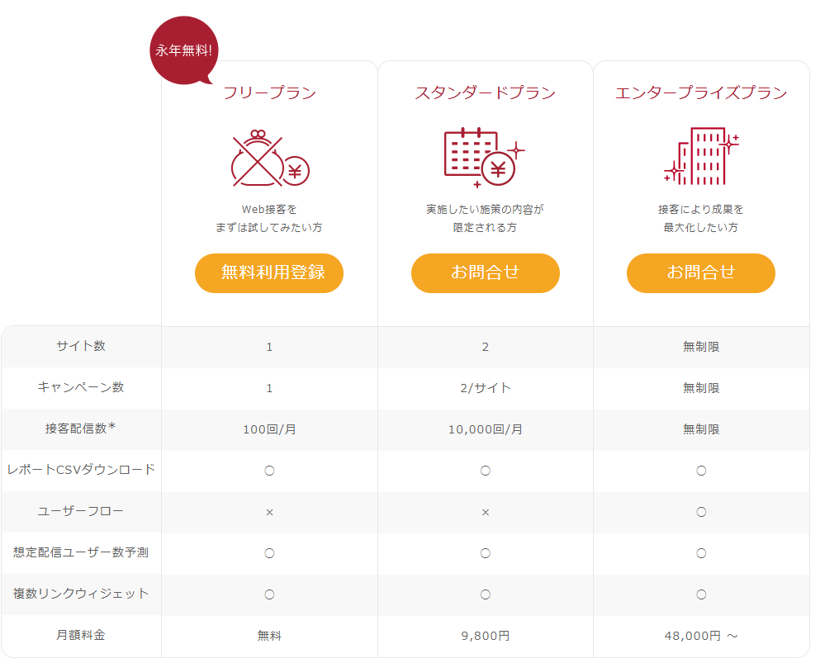Select the スタンダードプラン heading
820x663 pixels.
(486, 93)
